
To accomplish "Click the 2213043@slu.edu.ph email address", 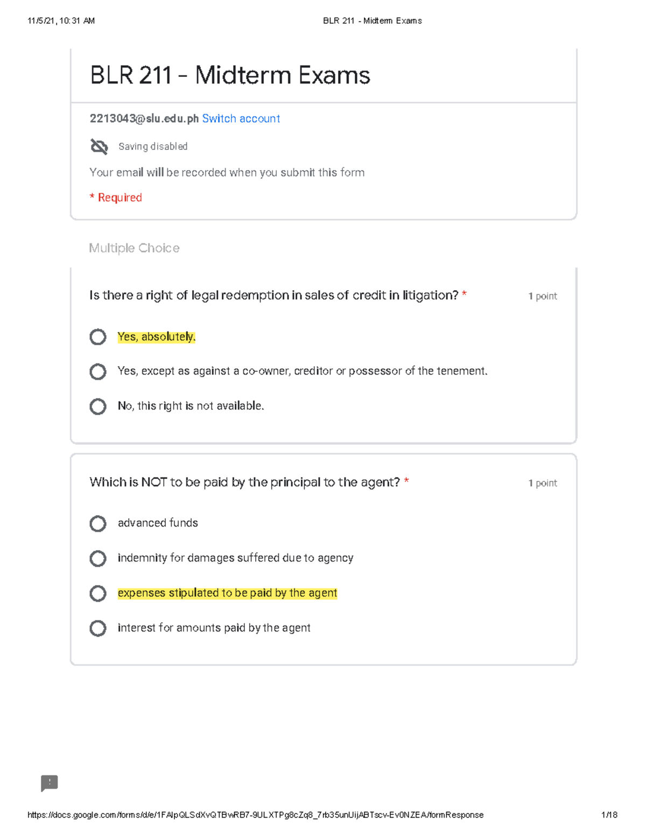I will [144, 118].
